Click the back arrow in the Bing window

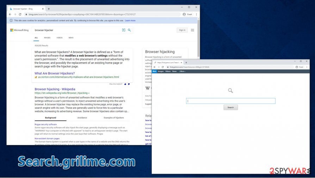(10, 14)
